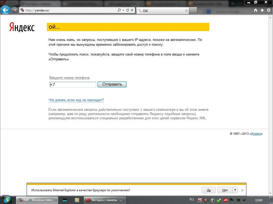The width and height of the screenshot is (273, 204).
Task: Go back with the browser Back arrow
Action: tap(5, 10)
